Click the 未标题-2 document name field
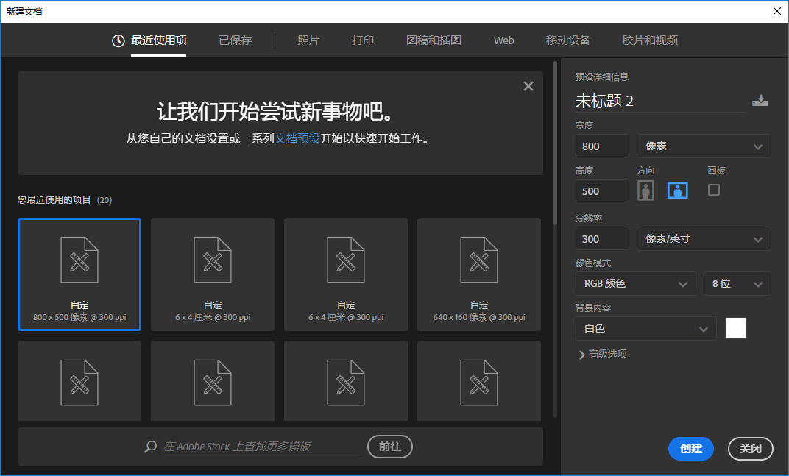789x476 pixels. 633,101
